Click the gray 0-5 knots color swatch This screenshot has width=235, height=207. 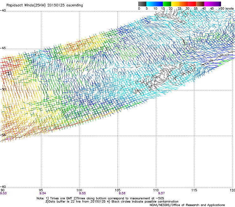(142, 4)
